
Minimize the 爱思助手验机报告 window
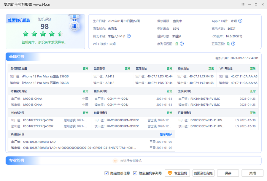[x=249, y=4]
